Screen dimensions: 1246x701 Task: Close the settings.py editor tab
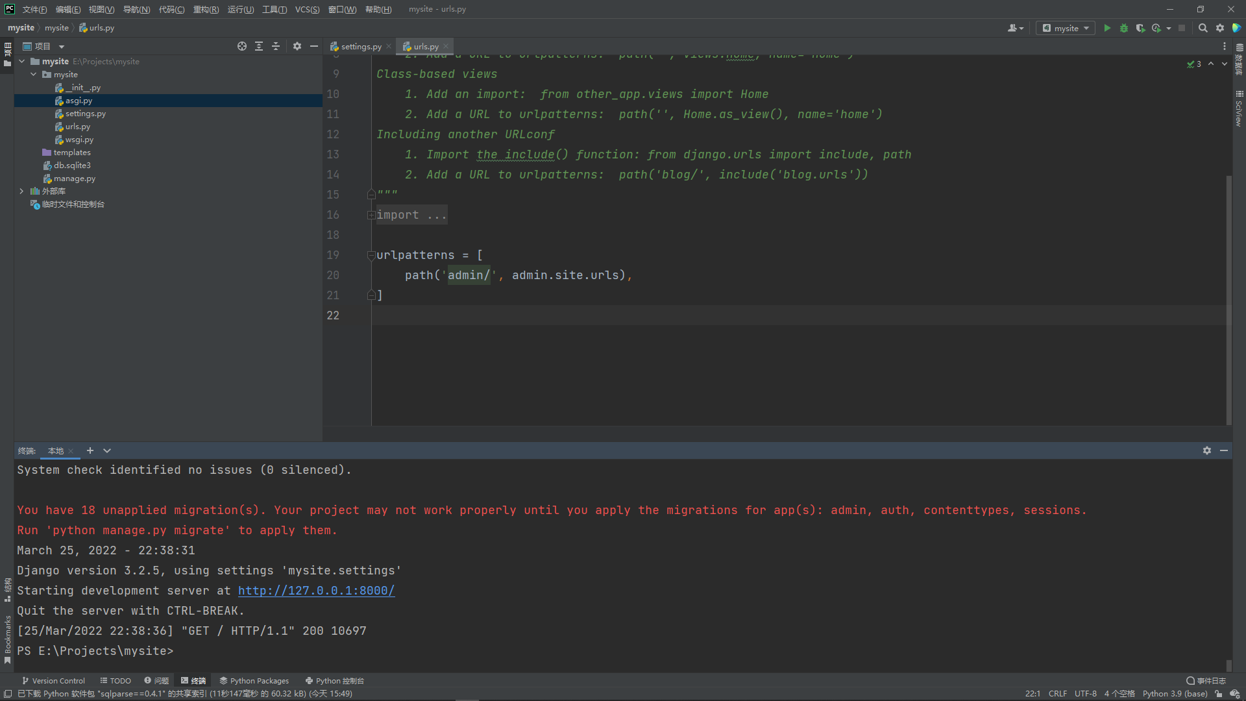pyautogui.click(x=389, y=47)
